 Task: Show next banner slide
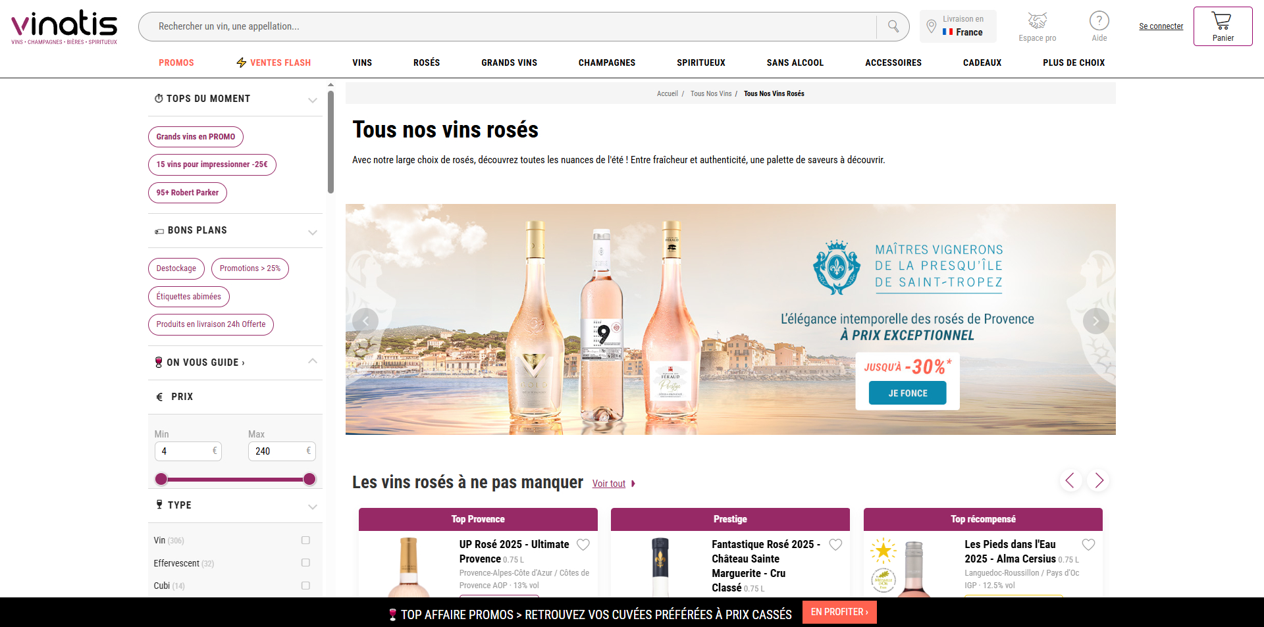pos(1095,321)
